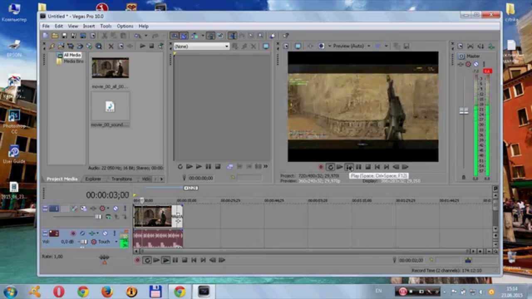Open the Tools menu

click(x=106, y=26)
